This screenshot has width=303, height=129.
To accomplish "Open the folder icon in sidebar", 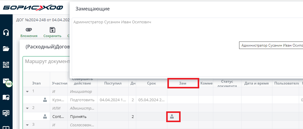I will pyautogui.click(x=6, y=49).
